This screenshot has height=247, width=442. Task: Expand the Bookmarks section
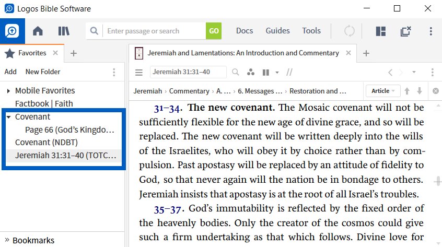click(x=7, y=240)
